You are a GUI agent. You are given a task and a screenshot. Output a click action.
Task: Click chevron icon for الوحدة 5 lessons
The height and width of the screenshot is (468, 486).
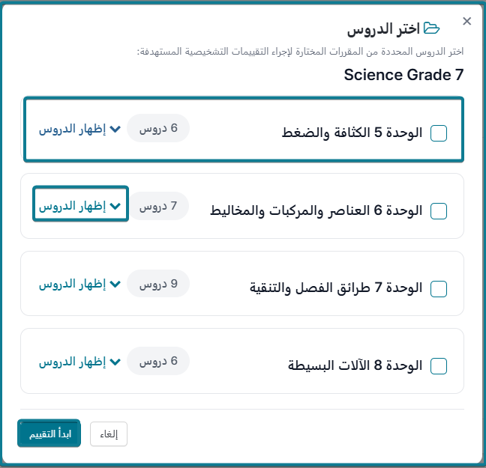point(115,129)
